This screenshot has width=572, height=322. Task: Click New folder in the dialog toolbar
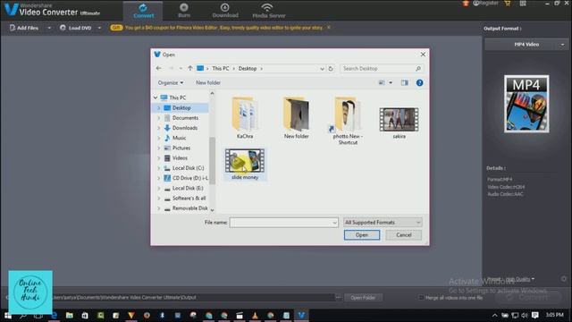(x=208, y=83)
